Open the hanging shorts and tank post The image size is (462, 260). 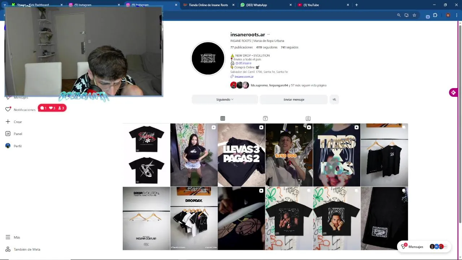384,155
